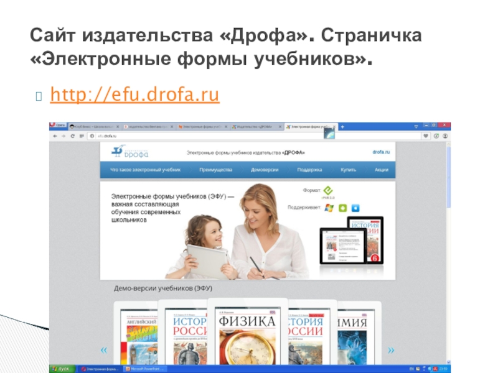
Task: Open the 'Купить' menu item
Action: tap(348, 170)
